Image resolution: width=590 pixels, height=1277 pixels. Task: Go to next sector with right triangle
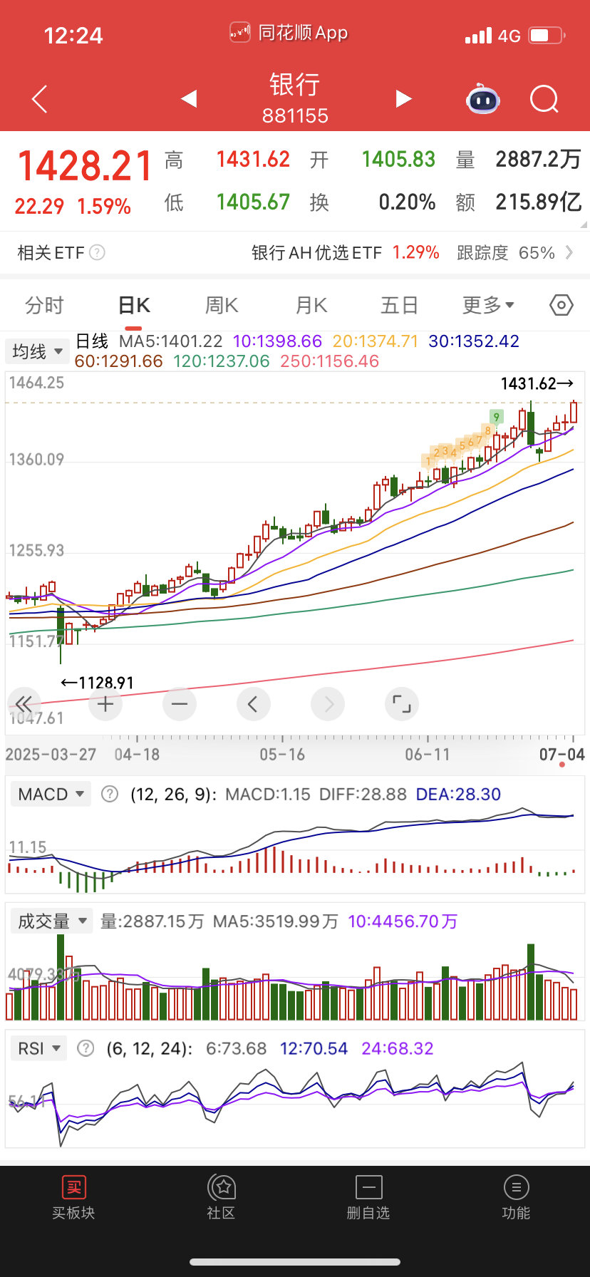click(403, 98)
